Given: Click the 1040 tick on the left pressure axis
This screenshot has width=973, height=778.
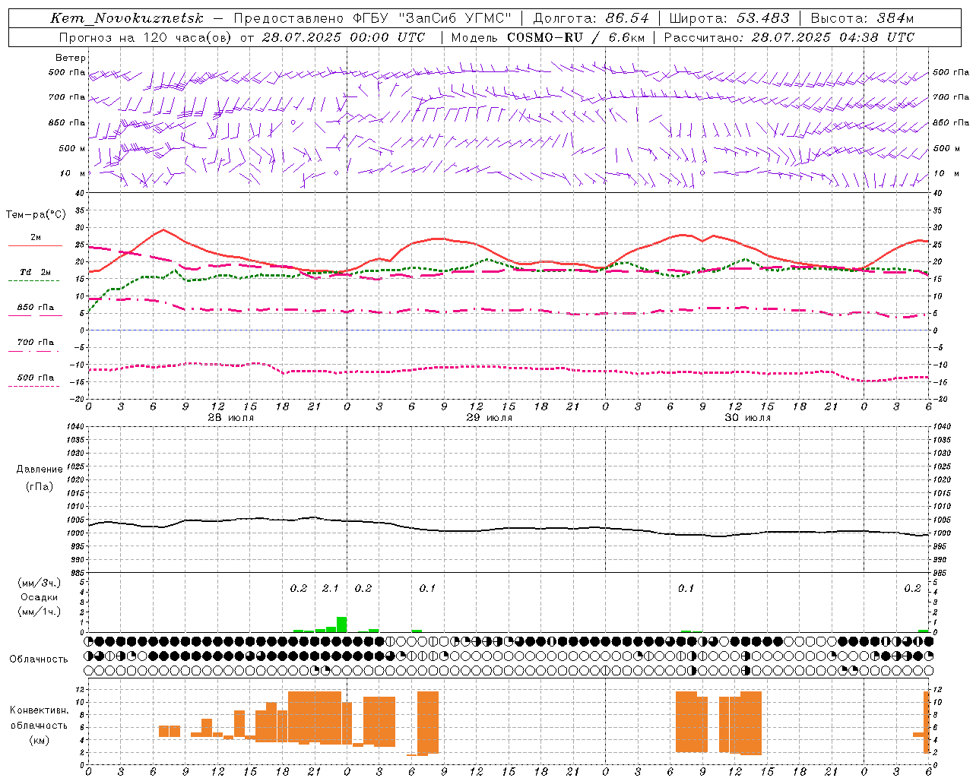Looking at the screenshot, I should [76, 426].
